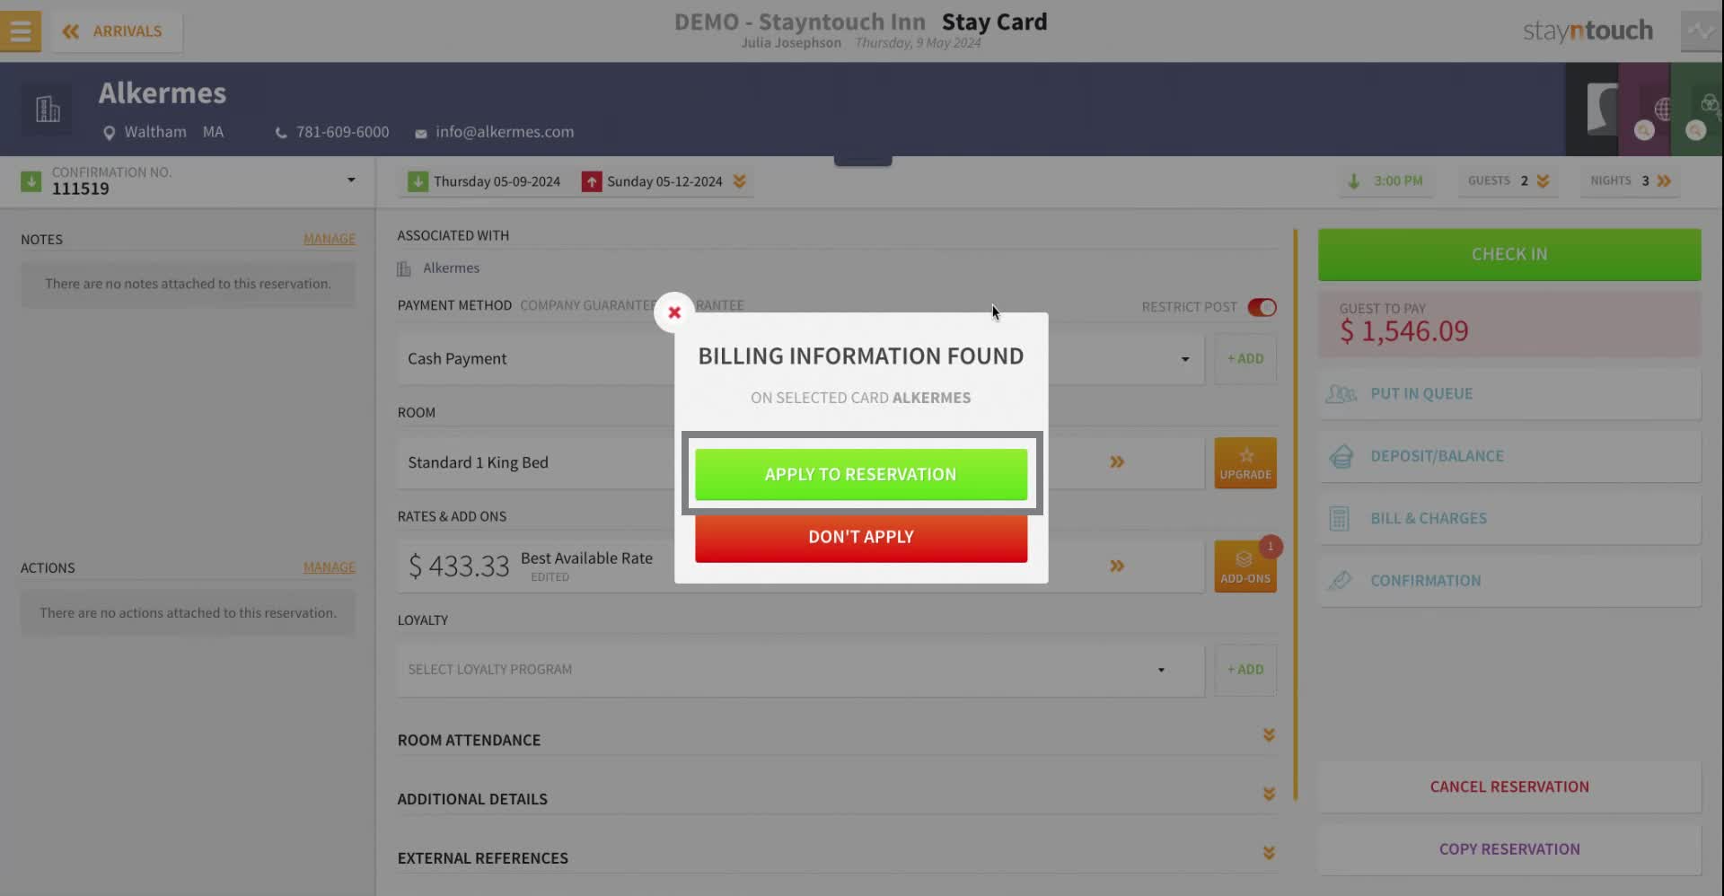Go back to Arrivals

tap(112, 31)
